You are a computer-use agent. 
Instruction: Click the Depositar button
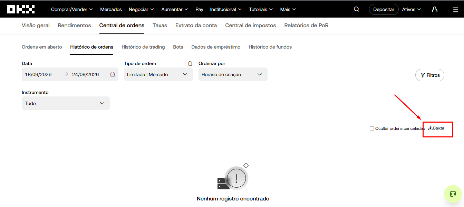[384, 9]
